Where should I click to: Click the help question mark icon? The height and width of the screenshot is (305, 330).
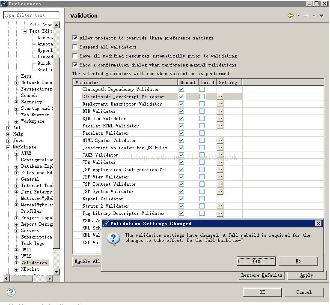pos(11,292)
